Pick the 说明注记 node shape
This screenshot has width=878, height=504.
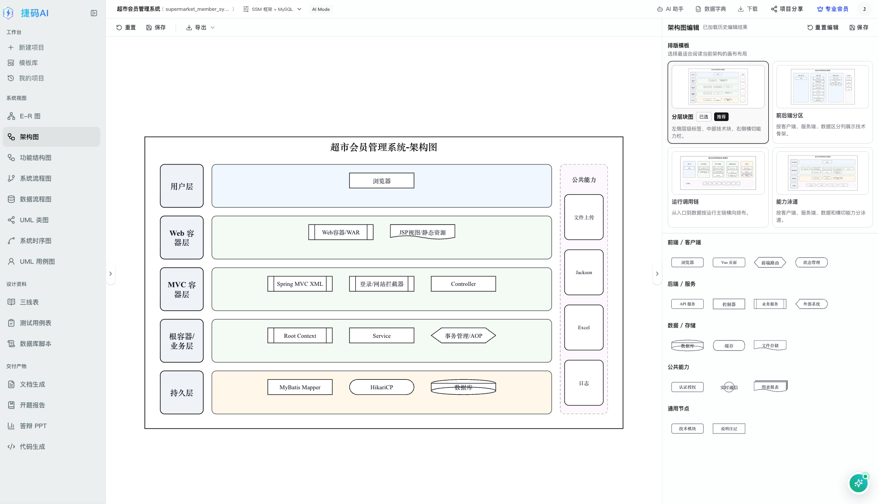729,429
